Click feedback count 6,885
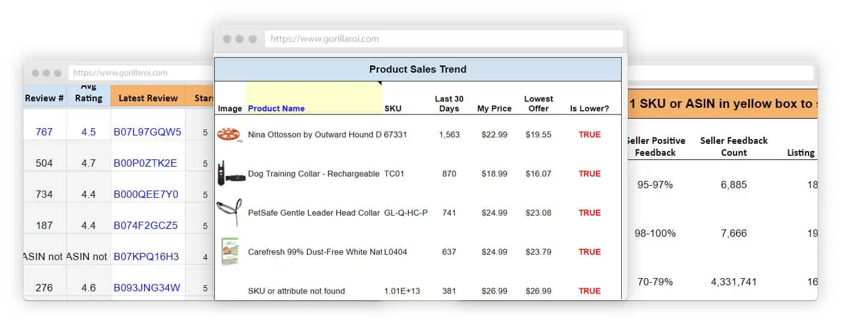 tap(734, 185)
